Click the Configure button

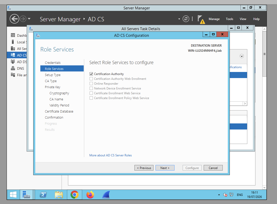click(192, 168)
